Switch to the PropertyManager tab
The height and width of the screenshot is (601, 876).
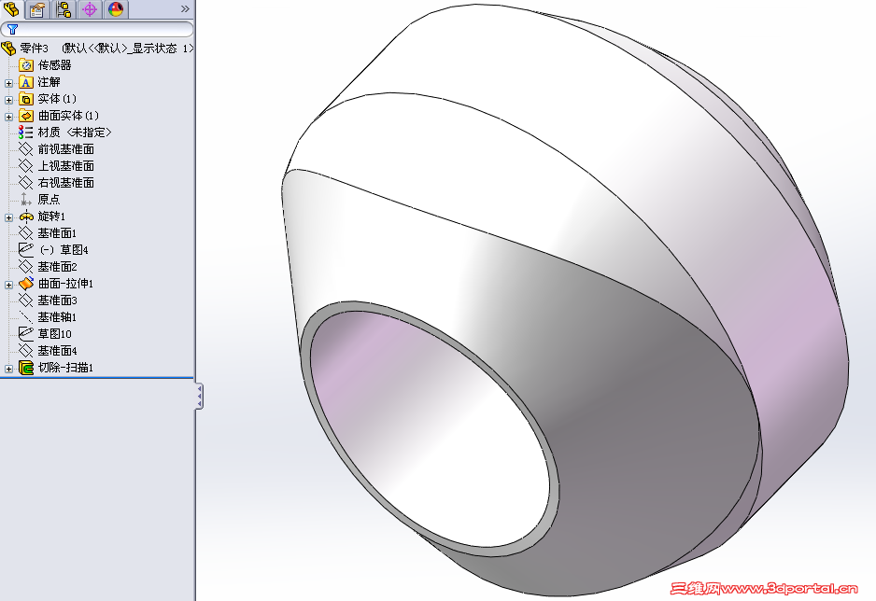coord(36,9)
